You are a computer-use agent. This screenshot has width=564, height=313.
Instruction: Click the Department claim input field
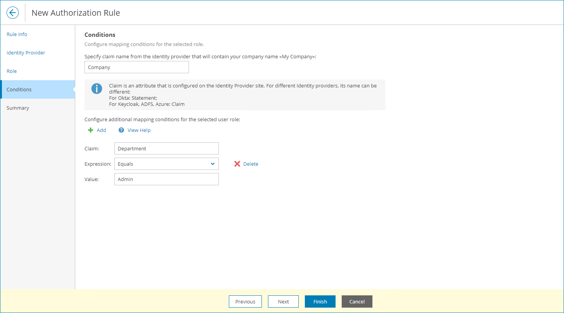tap(166, 148)
